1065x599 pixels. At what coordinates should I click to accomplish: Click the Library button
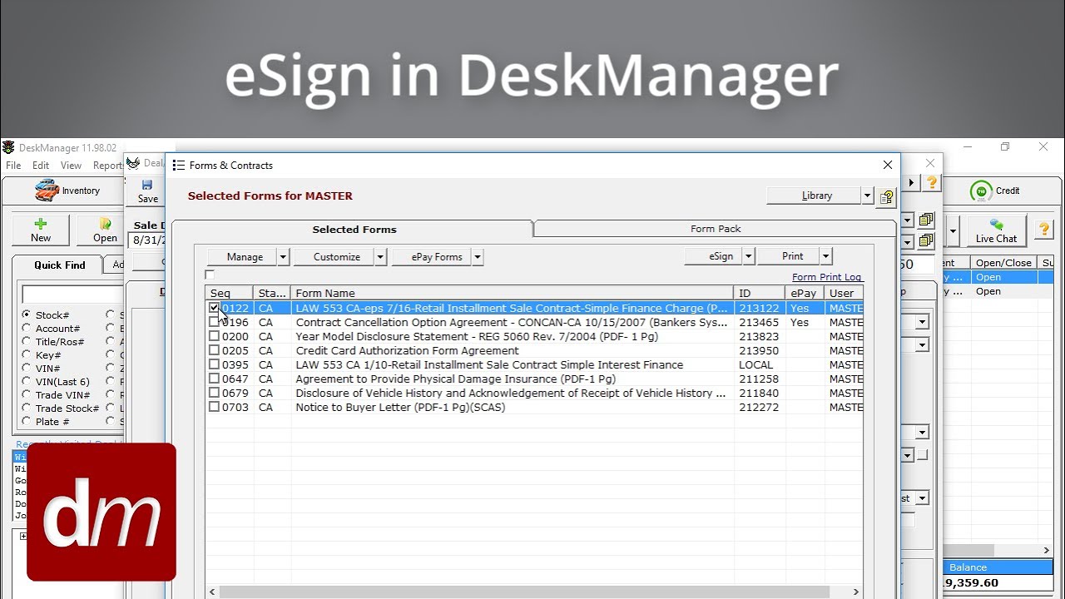pos(814,196)
